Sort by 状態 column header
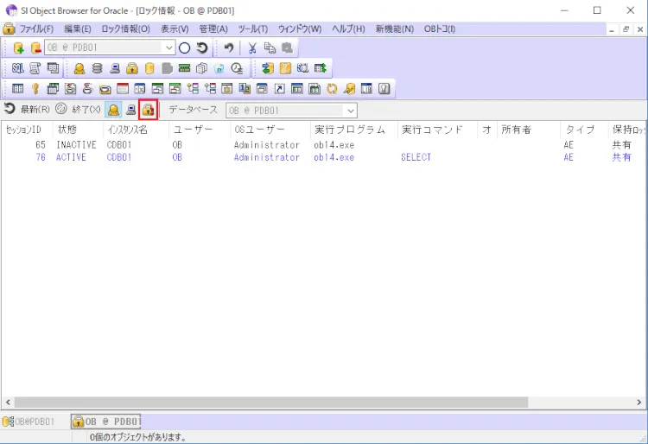648x444 pixels. 78,130
